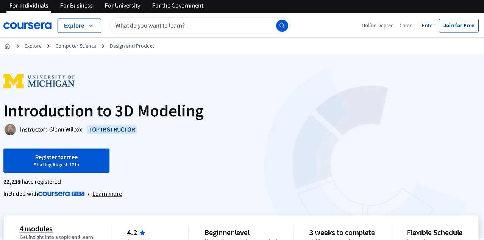Click Glenn Wilcox's instructor avatar

click(x=10, y=130)
